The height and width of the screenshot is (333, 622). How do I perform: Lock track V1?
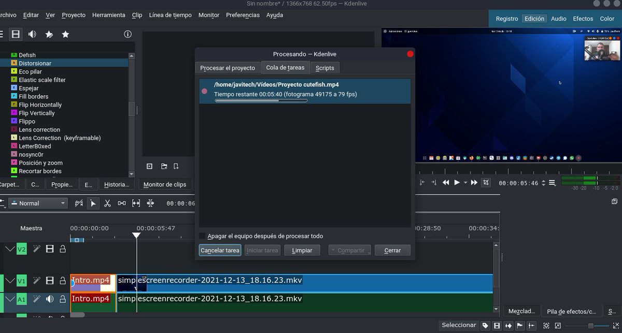coord(63,281)
